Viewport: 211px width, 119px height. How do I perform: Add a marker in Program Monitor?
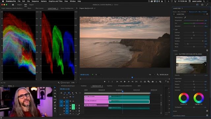105,82
